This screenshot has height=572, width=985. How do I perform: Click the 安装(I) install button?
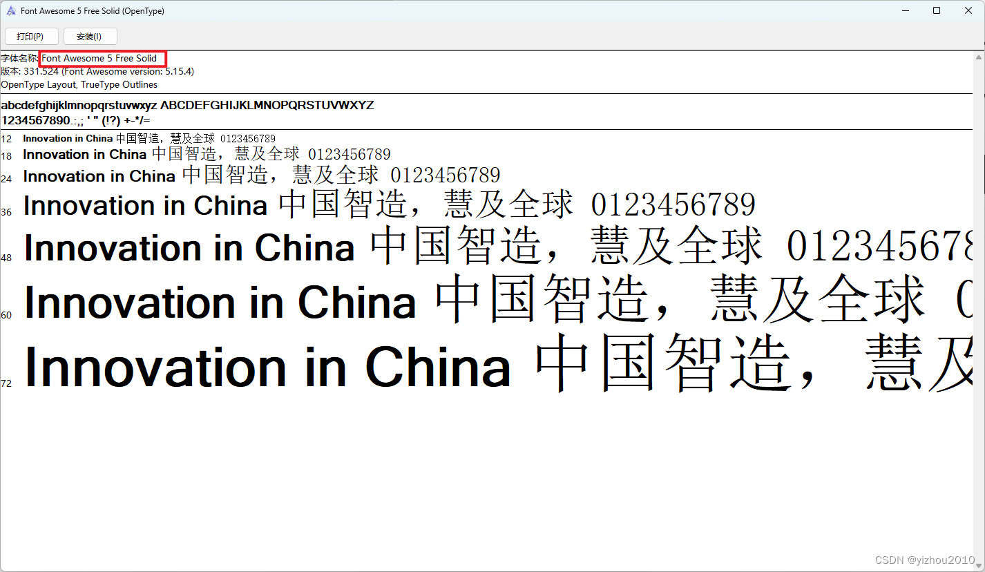(x=90, y=36)
